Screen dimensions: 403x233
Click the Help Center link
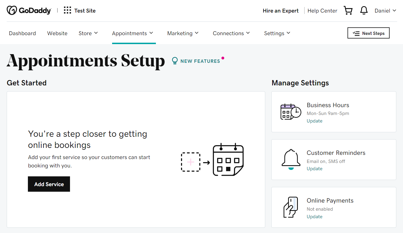click(x=322, y=11)
